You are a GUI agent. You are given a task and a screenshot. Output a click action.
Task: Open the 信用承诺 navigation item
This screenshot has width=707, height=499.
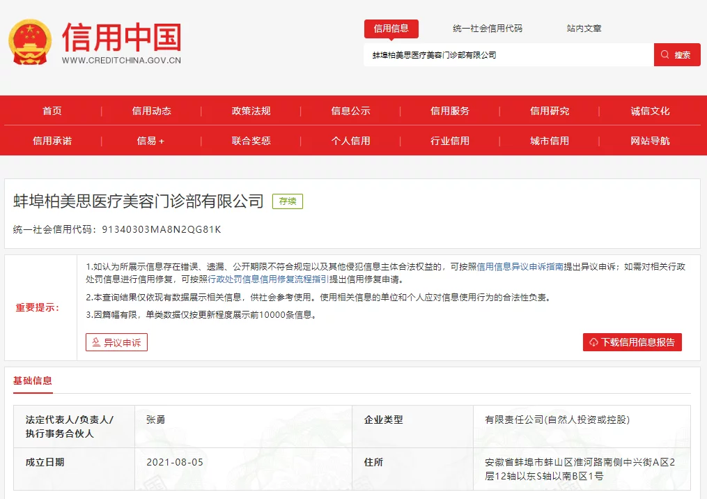coord(52,141)
